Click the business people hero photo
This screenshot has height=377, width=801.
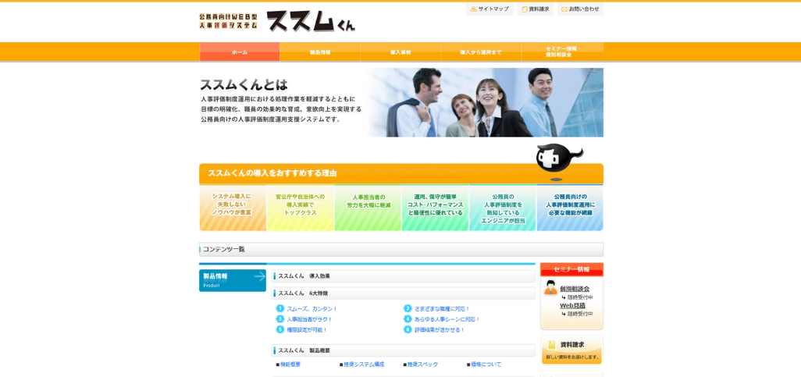pos(483,103)
